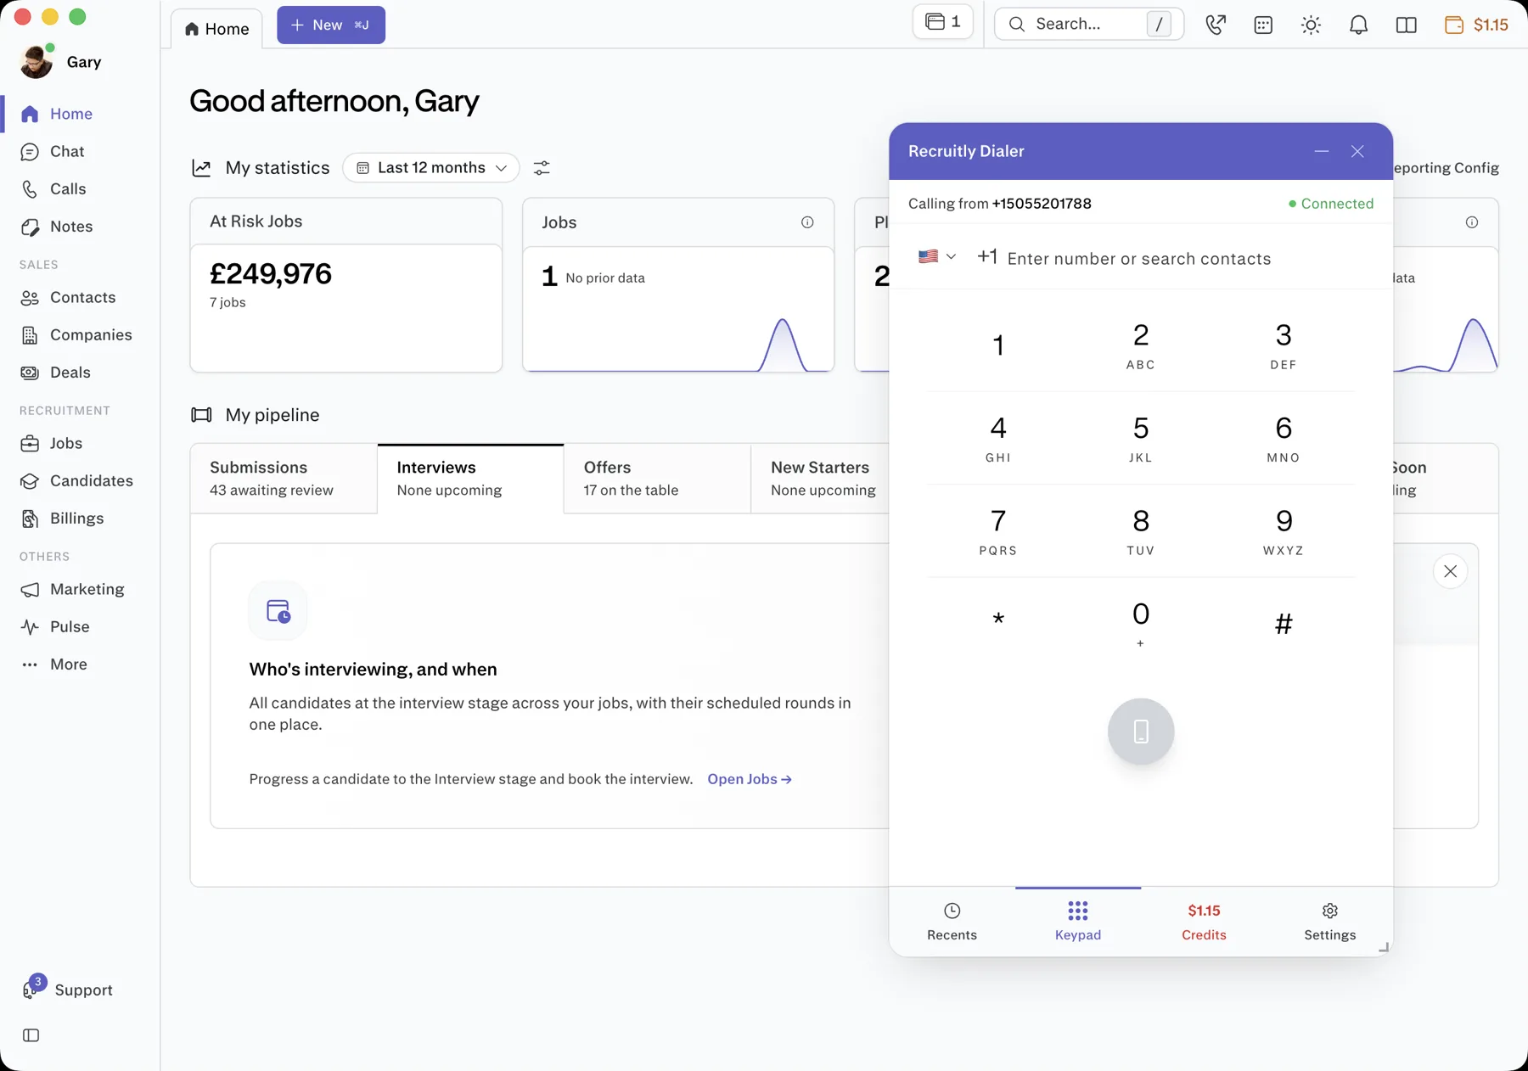Click the dialer resize corner handle
The height and width of the screenshot is (1071, 1528).
[1384, 947]
